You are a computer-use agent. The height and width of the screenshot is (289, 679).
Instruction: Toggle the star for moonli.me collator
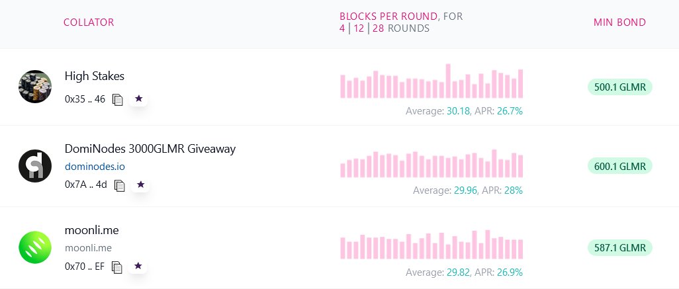click(x=138, y=266)
